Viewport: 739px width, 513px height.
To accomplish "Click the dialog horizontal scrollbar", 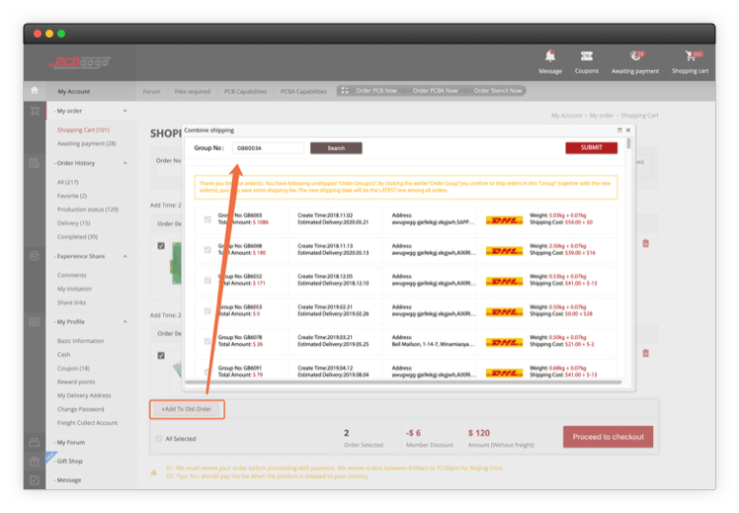I will 403,382.
